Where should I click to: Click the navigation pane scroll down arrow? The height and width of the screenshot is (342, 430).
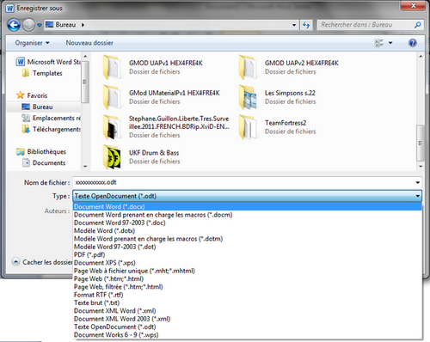[x=85, y=166]
